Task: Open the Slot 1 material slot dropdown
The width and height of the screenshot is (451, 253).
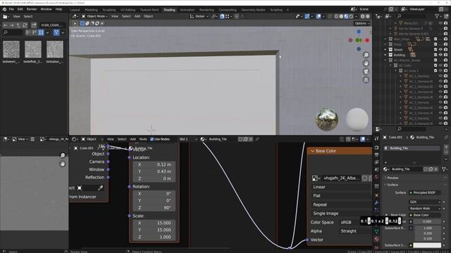Action: pos(188,139)
